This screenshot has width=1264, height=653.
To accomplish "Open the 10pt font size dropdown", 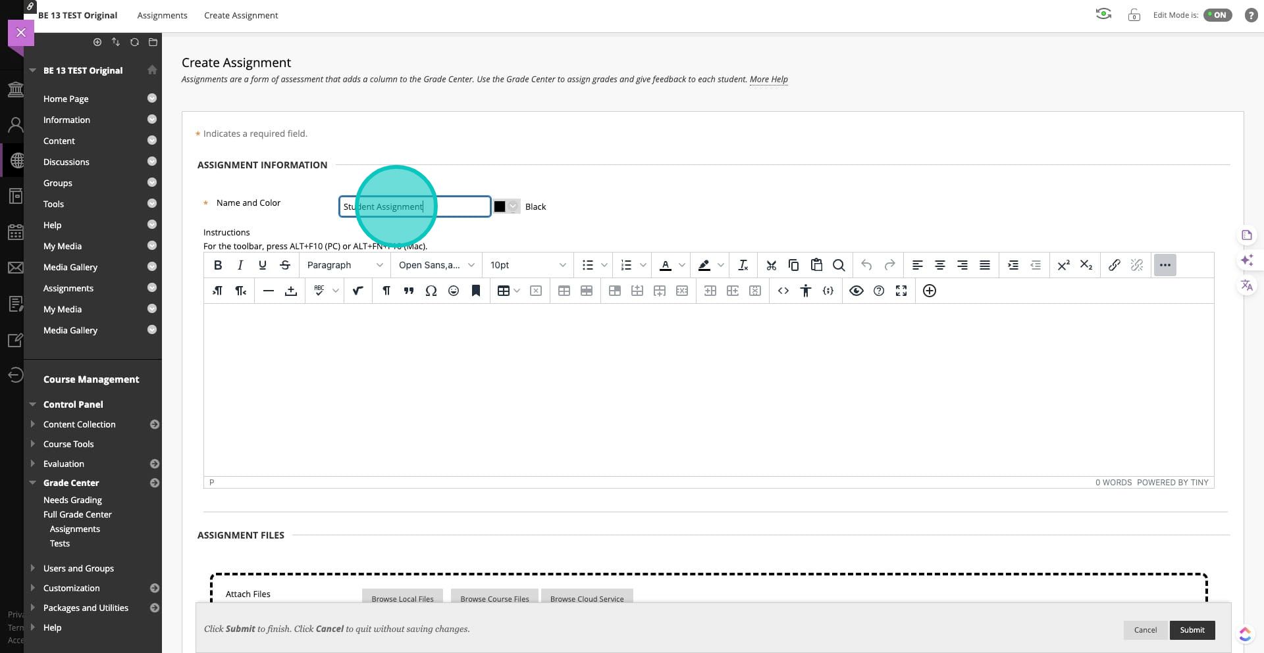I will (527, 265).
